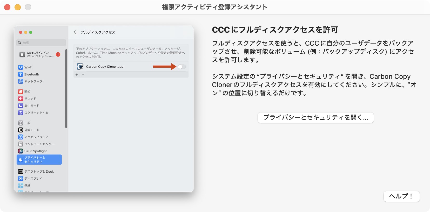
Task: Open the Siri と Spotlight icon
Action: (21, 151)
